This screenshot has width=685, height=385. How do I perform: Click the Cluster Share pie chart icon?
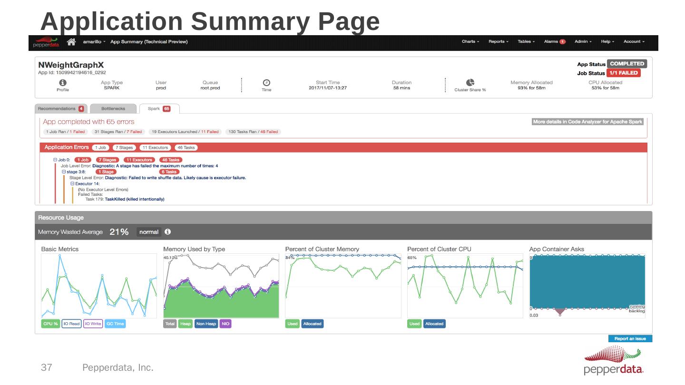[x=470, y=82]
